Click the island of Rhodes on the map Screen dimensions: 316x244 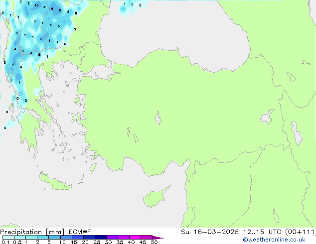(93, 168)
